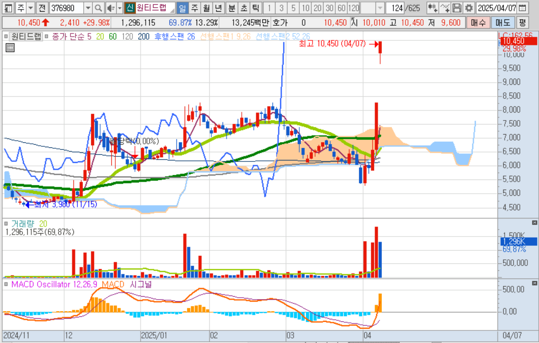This screenshot has height=343, width=539.
Task: Click the panel collapse icon at toolbar start
Action: coord(8,8)
